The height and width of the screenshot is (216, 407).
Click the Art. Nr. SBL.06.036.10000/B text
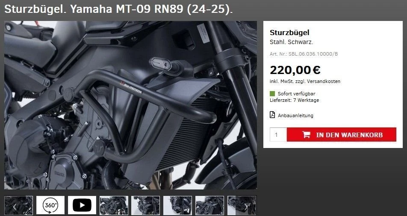[x=304, y=54]
